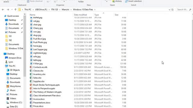Expand the chevron after Mancini breadcrumb
This screenshot has height=108, width=193.
click(x=71, y=10)
